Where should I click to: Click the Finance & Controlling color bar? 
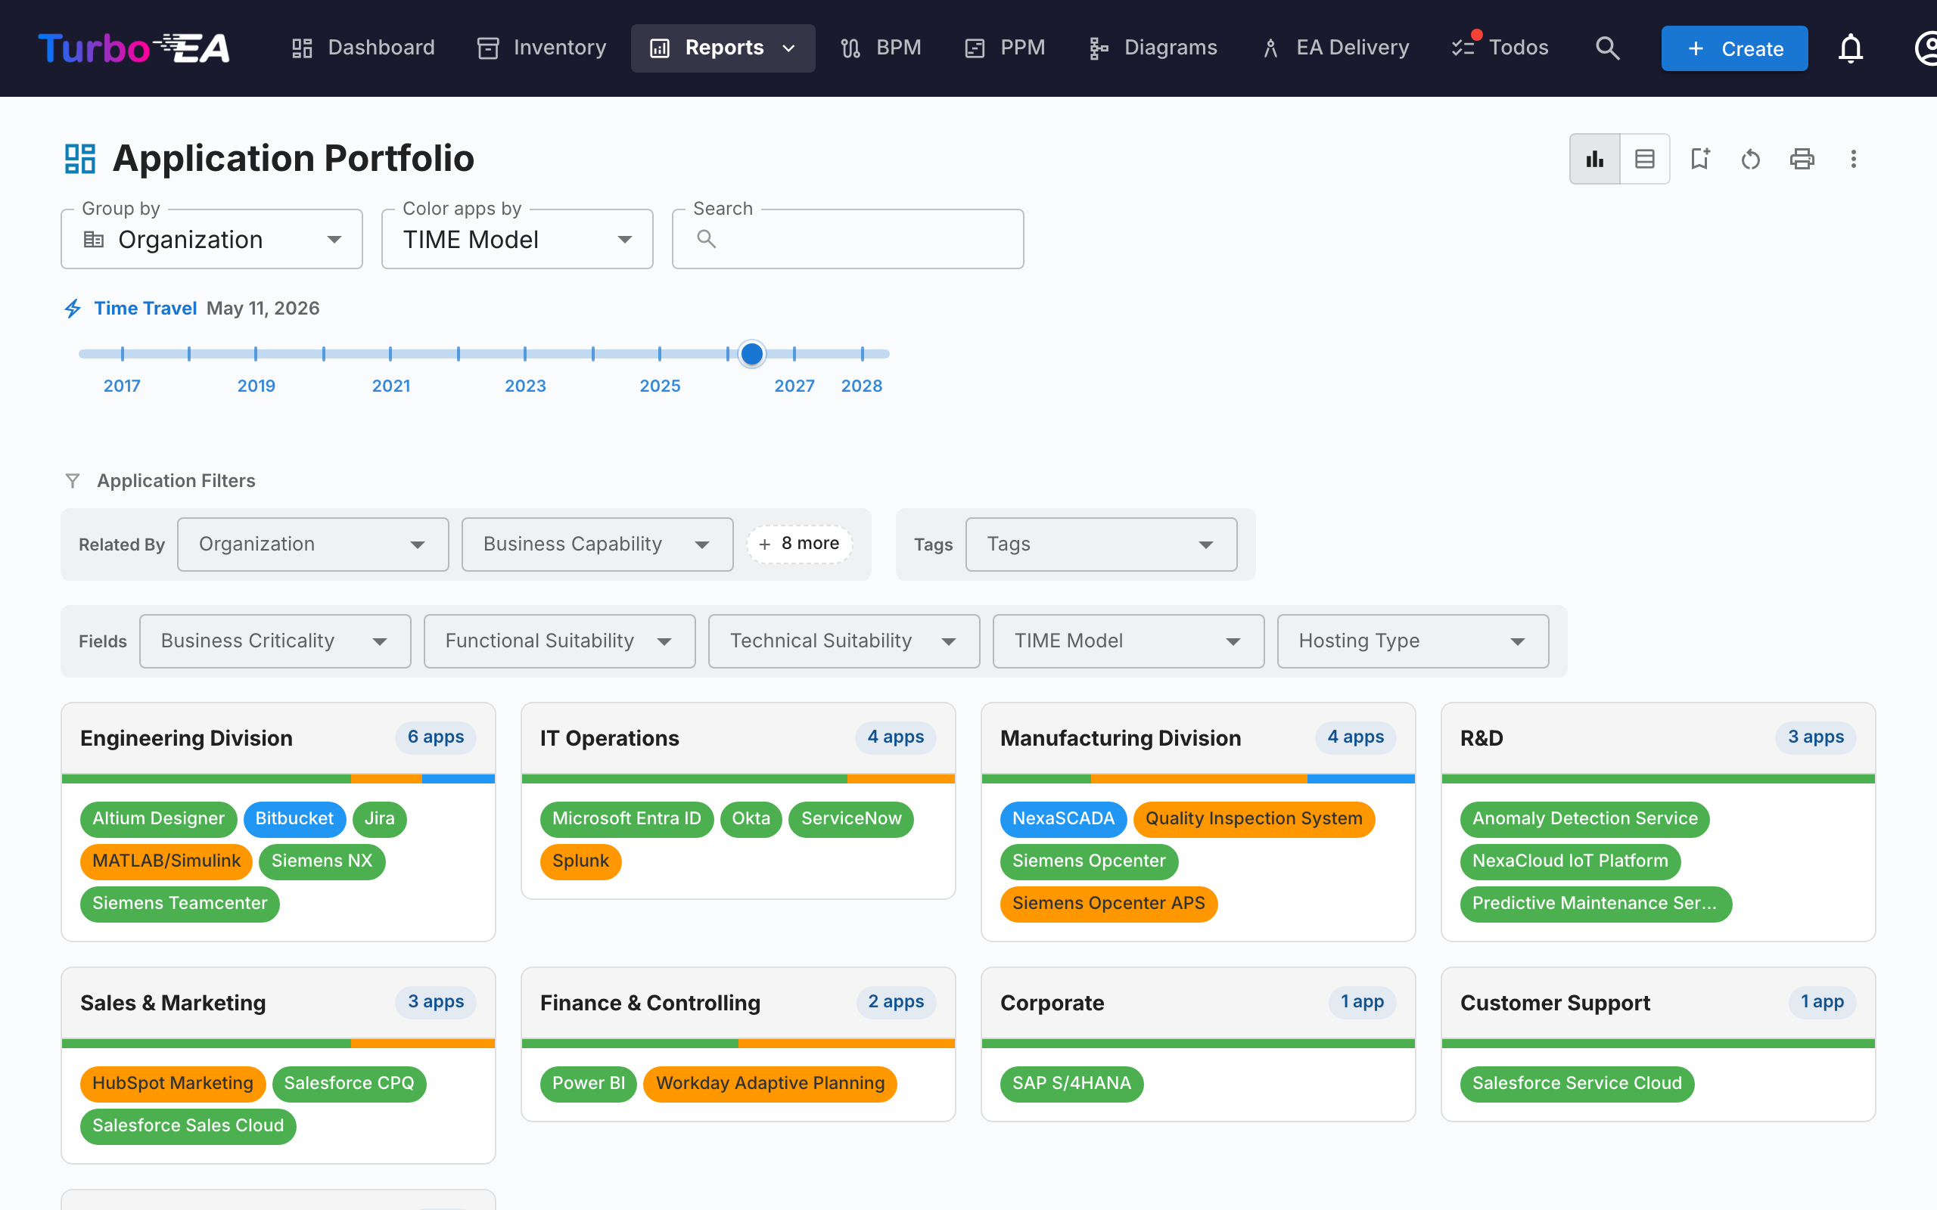tap(737, 1044)
